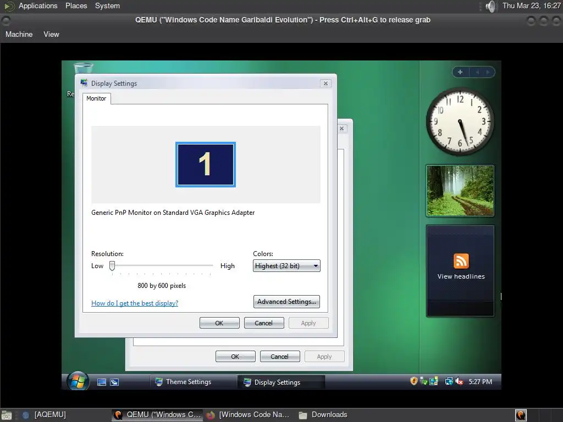Click the host panel date Thu Mar 23, 16:27
Screen dimensions: 563x422
point(532,5)
